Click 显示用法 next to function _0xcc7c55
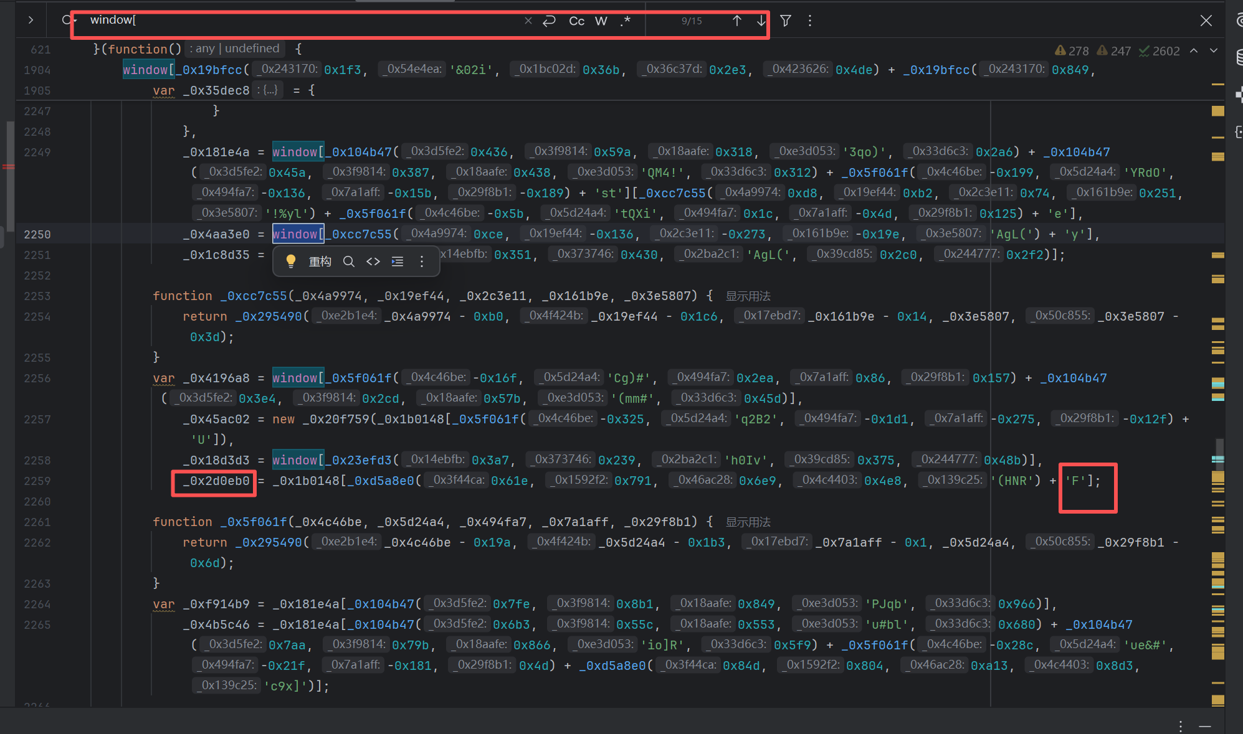 click(x=748, y=296)
